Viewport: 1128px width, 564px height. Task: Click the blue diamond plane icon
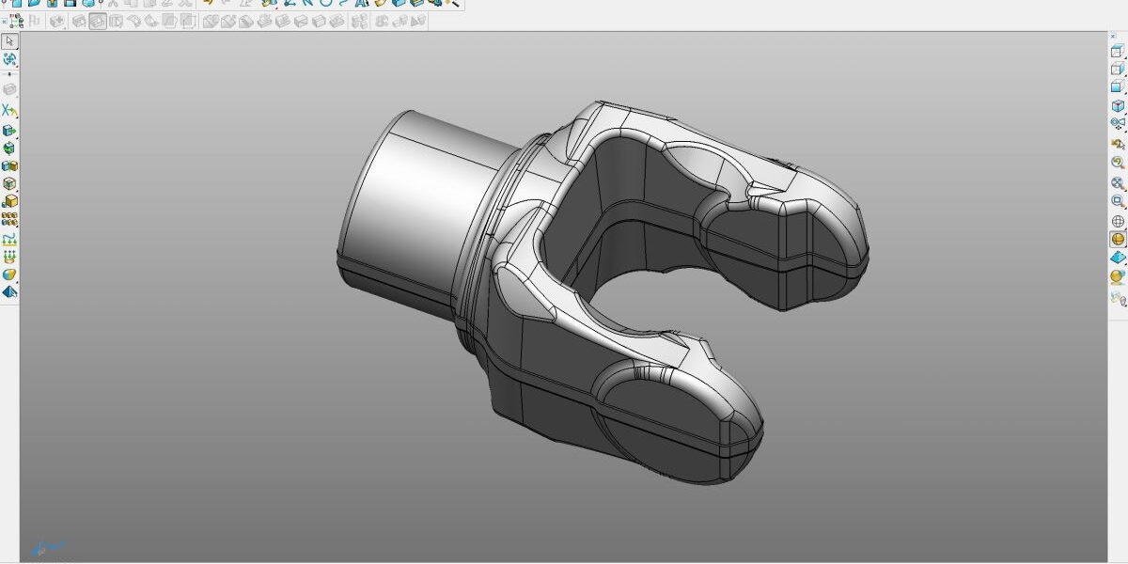coord(1118,258)
